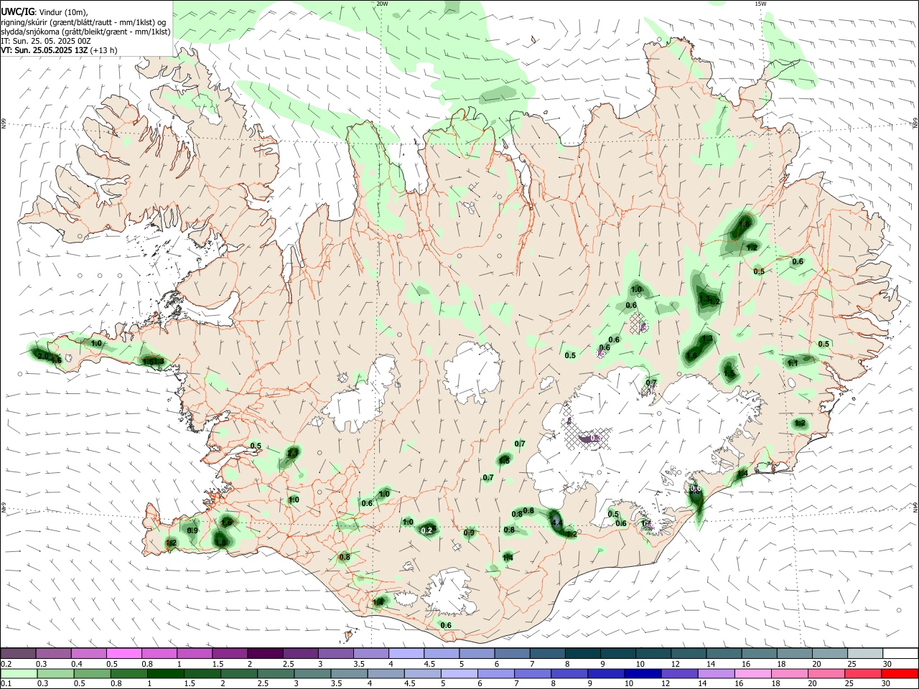Click the '4.4' precipitation value on the map

[557, 523]
